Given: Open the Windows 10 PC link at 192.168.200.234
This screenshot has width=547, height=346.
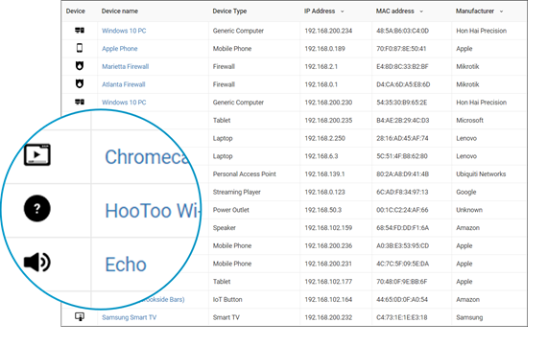Looking at the screenshot, I should 124,31.
